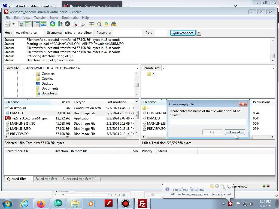Viewport: 279px width, 209px height.
Task: Open the Site Manager icon
Action: [x=8, y=24]
